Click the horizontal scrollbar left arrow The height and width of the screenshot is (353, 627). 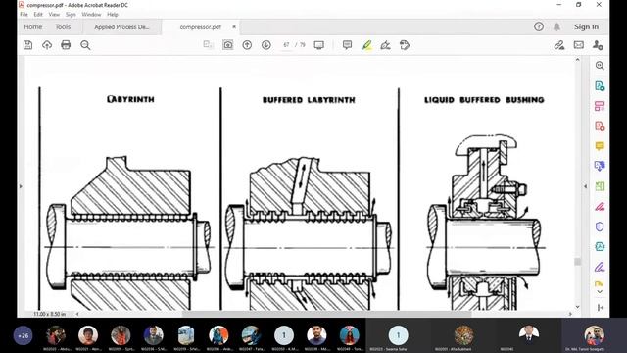pos(77,314)
